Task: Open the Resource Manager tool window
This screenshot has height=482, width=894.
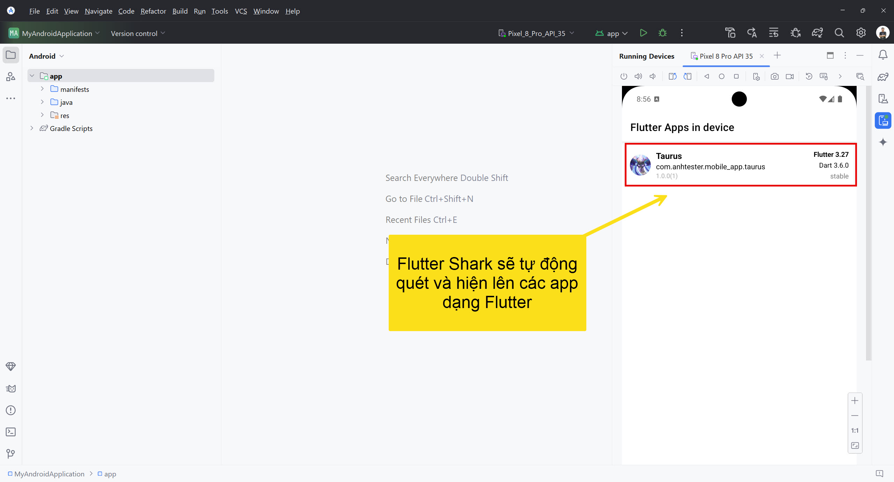Action: [x=11, y=77]
